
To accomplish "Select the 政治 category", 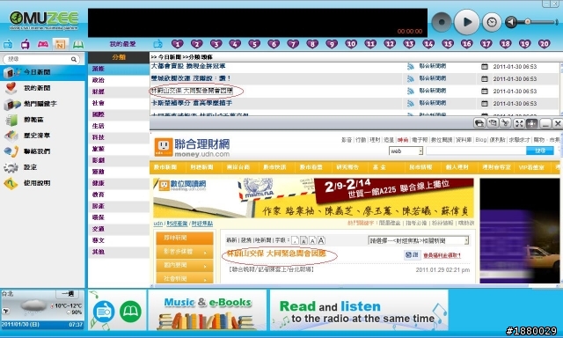I will 119,80.
